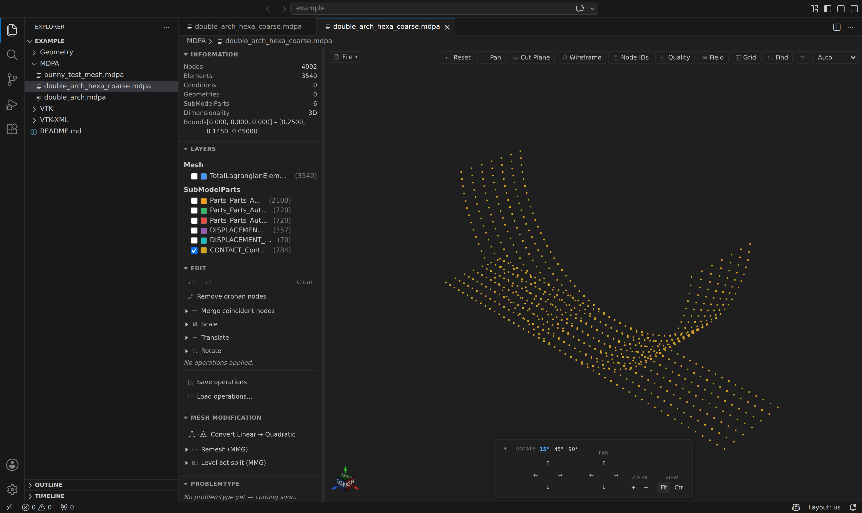Click the example command center search box

point(431,8)
